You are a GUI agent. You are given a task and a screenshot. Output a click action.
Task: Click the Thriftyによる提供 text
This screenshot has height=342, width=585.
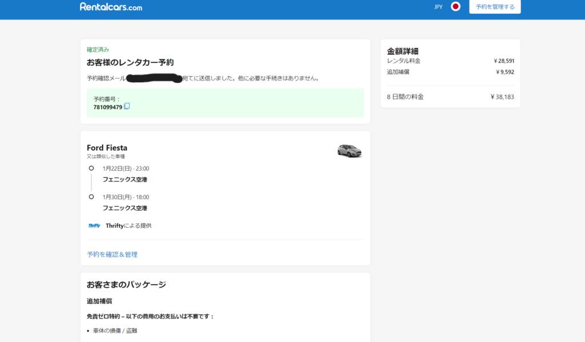pos(129,226)
